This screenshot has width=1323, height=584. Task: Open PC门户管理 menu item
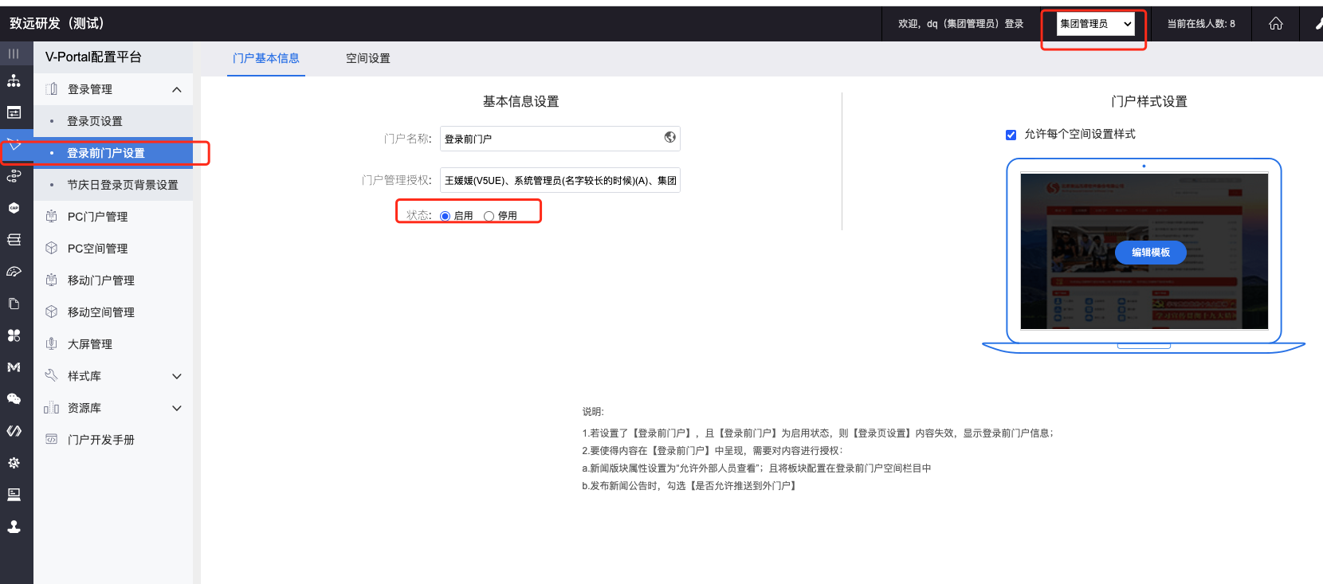113,217
